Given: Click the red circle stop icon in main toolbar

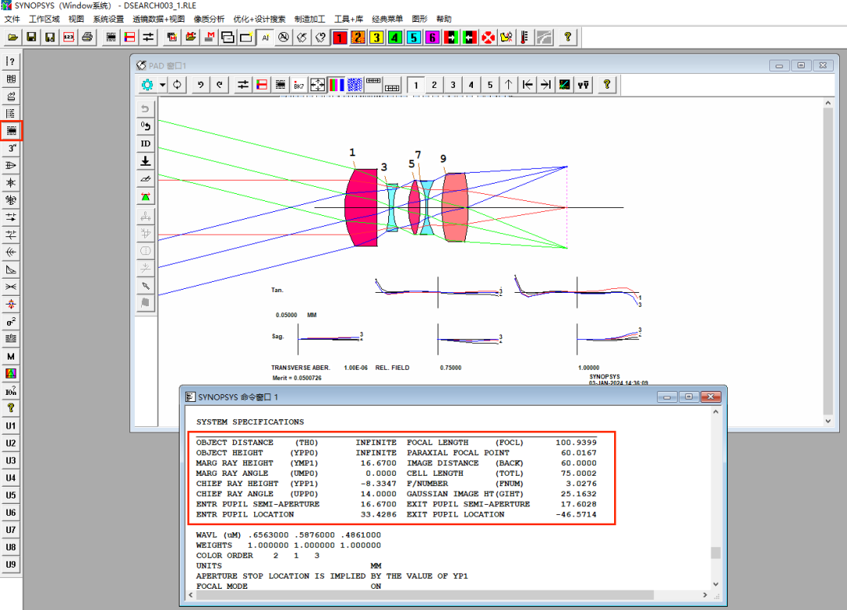Looking at the screenshot, I should [489, 38].
